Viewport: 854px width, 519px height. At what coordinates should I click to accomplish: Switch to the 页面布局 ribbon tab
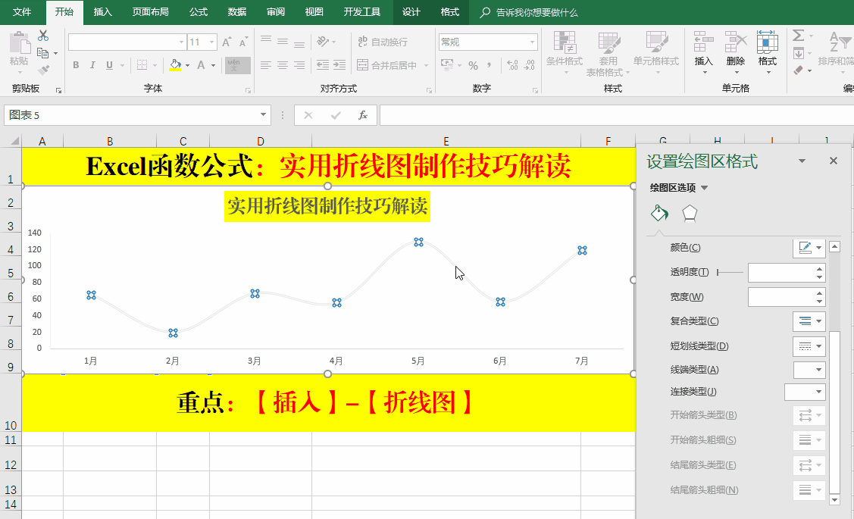click(150, 12)
